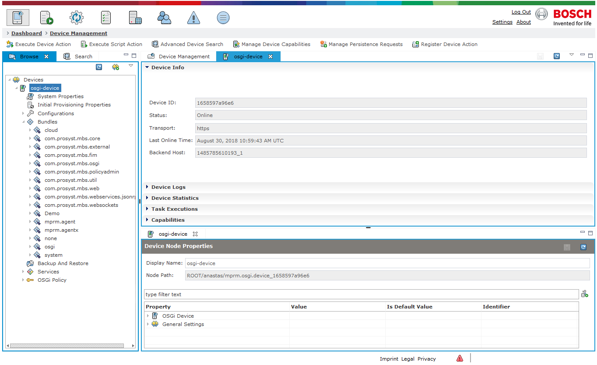Click the Display Name input field
Screen dimensions: 597x365
[387, 263]
